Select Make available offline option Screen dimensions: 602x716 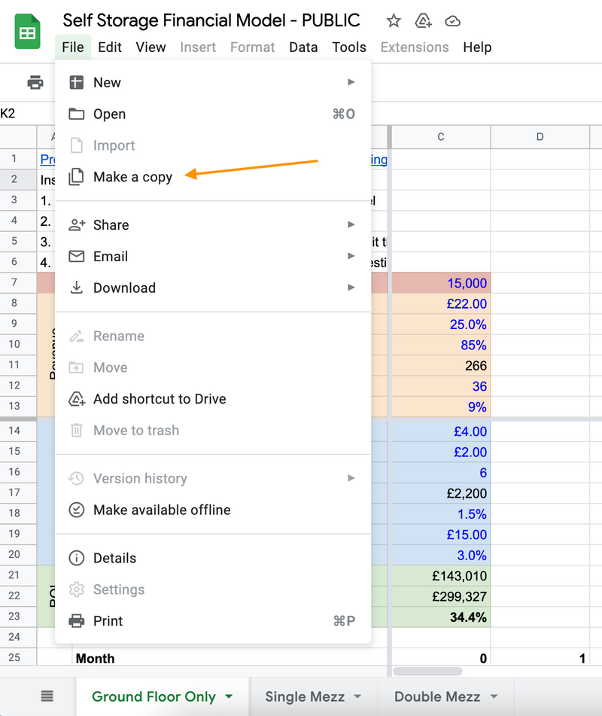[x=162, y=510]
